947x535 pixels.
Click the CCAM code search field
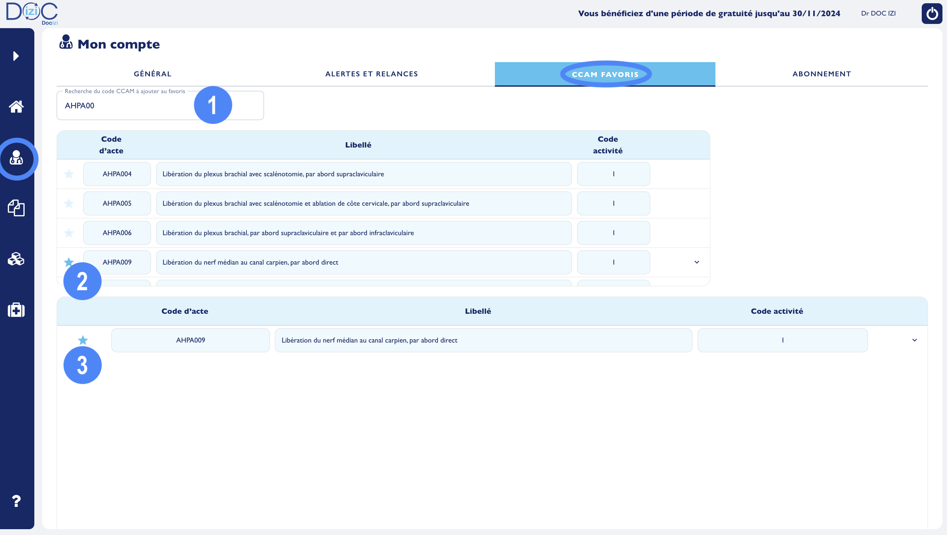[x=160, y=105]
